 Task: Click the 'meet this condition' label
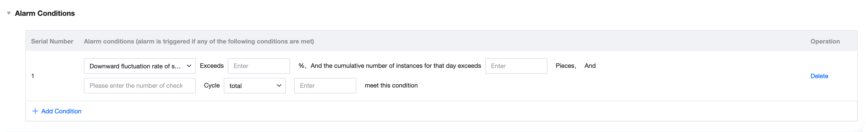coord(391,85)
